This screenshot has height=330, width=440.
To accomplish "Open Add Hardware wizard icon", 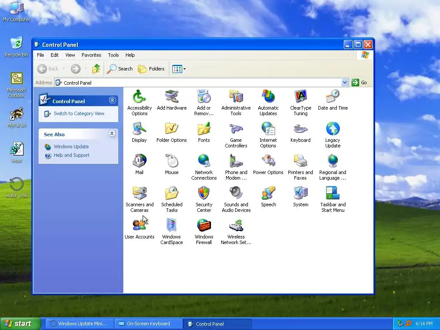I will pos(171,97).
